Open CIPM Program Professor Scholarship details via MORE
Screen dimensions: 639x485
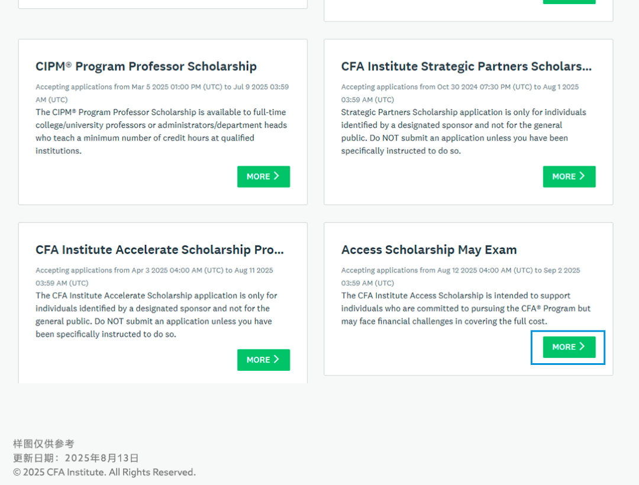pyautogui.click(x=263, y=176)
